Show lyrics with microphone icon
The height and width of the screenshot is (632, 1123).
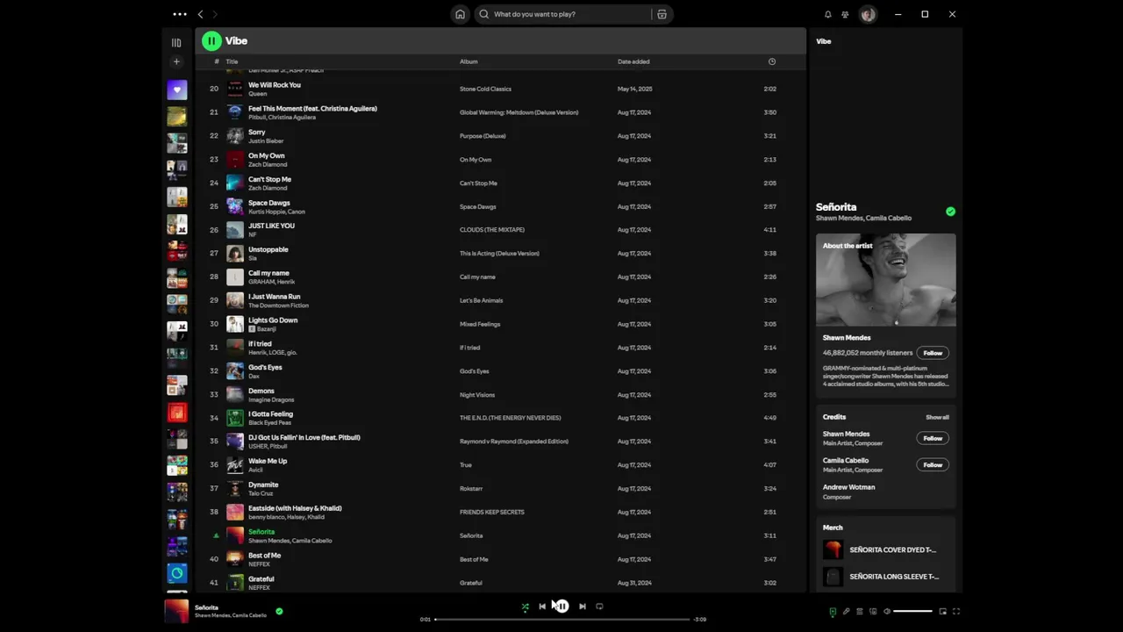coord(847,612)
